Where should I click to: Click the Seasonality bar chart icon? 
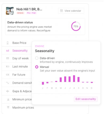coord(8,51)
